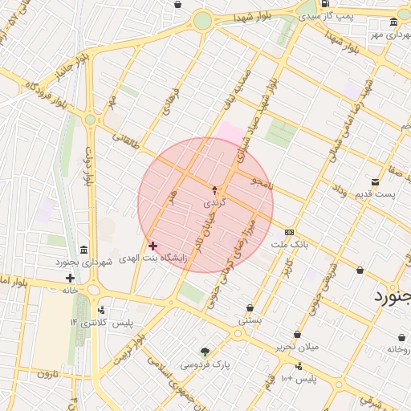Viewport: 411px width, 411px height.
Task: Click the میلان تحریر shopping basket icon
Action: pos(297,335)
